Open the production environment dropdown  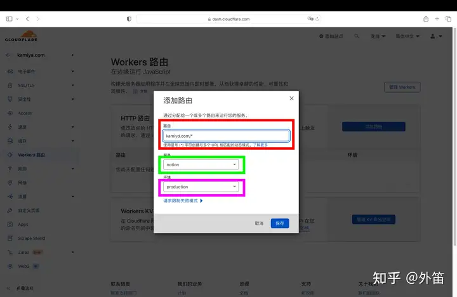(201, 187)
